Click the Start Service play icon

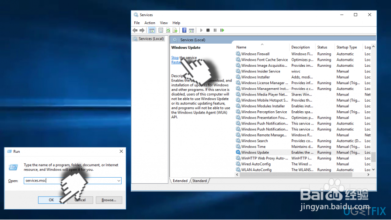tap(201, 31)
